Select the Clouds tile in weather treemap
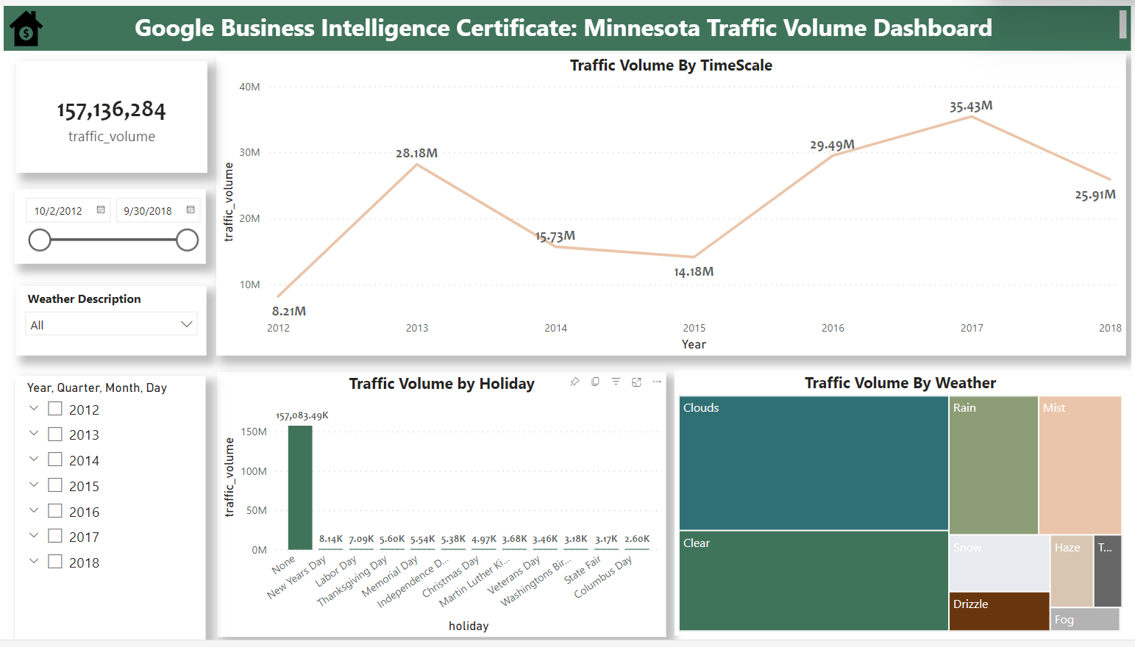This screenshot has height=647, width=1135. point(813,463)
